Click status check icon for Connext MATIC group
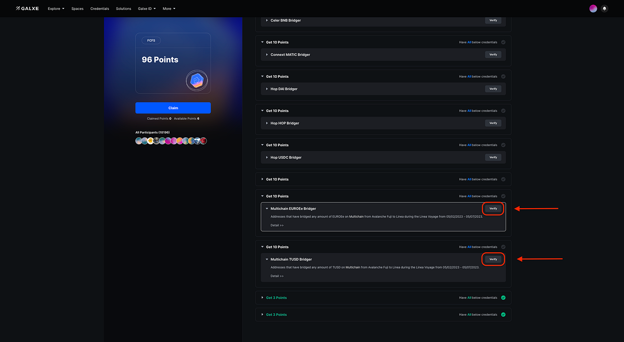 point(503,42)
